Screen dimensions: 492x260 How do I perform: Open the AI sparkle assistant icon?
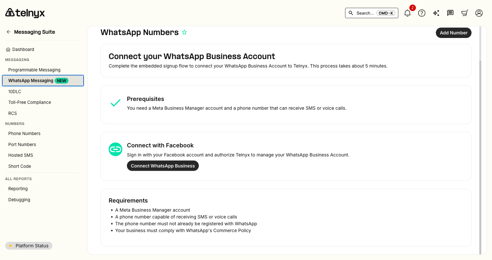[x=436, y=13]
